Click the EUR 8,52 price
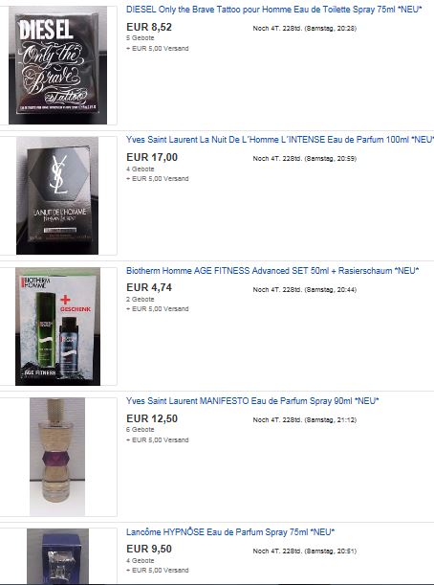 coord(149,27)
